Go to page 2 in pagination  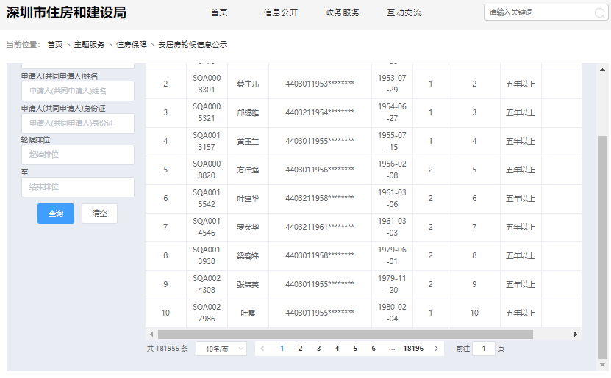[x=301, y=349]
